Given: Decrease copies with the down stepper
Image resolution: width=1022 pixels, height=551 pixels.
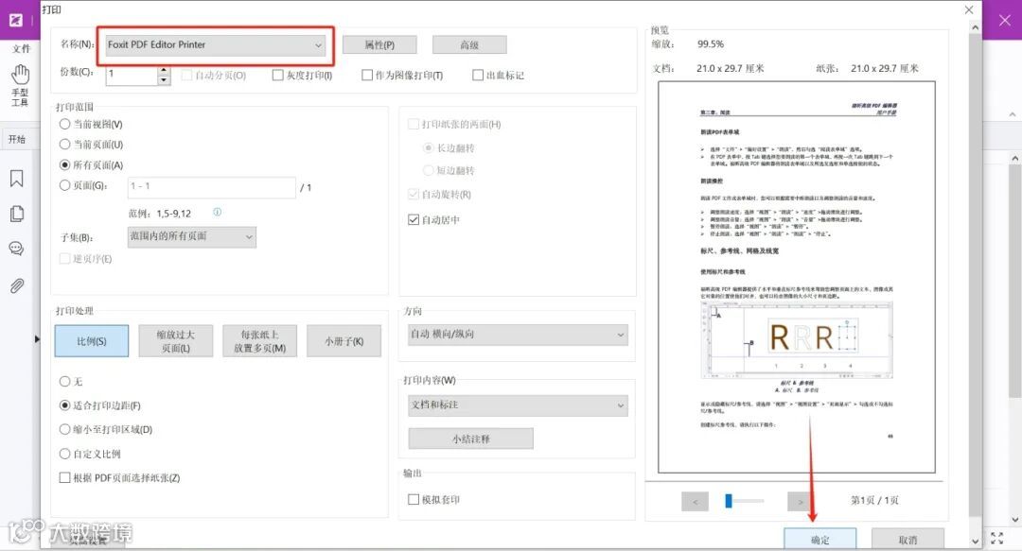Looking at the screenshot, I should click(x=165, y=80).
